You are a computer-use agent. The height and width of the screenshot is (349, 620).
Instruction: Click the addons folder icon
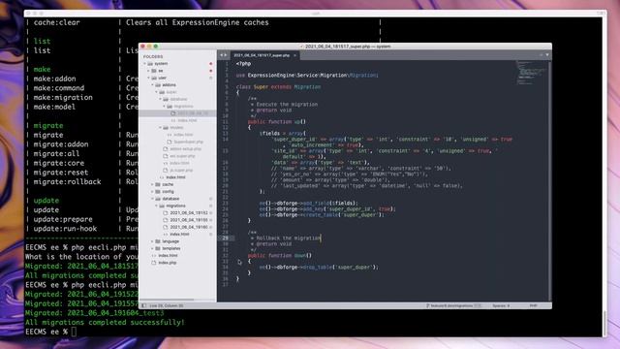pos(158,85)
